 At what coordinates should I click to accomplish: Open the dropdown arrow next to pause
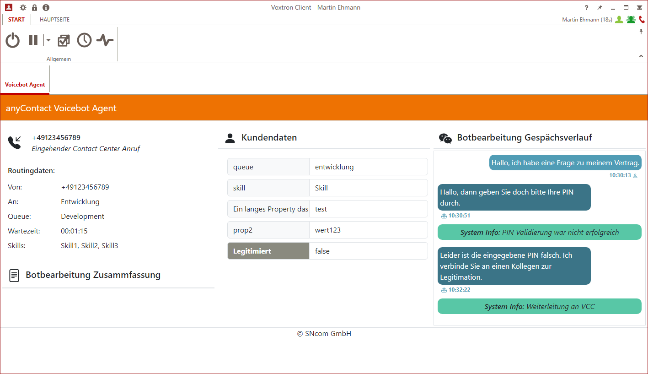(48, 40)
